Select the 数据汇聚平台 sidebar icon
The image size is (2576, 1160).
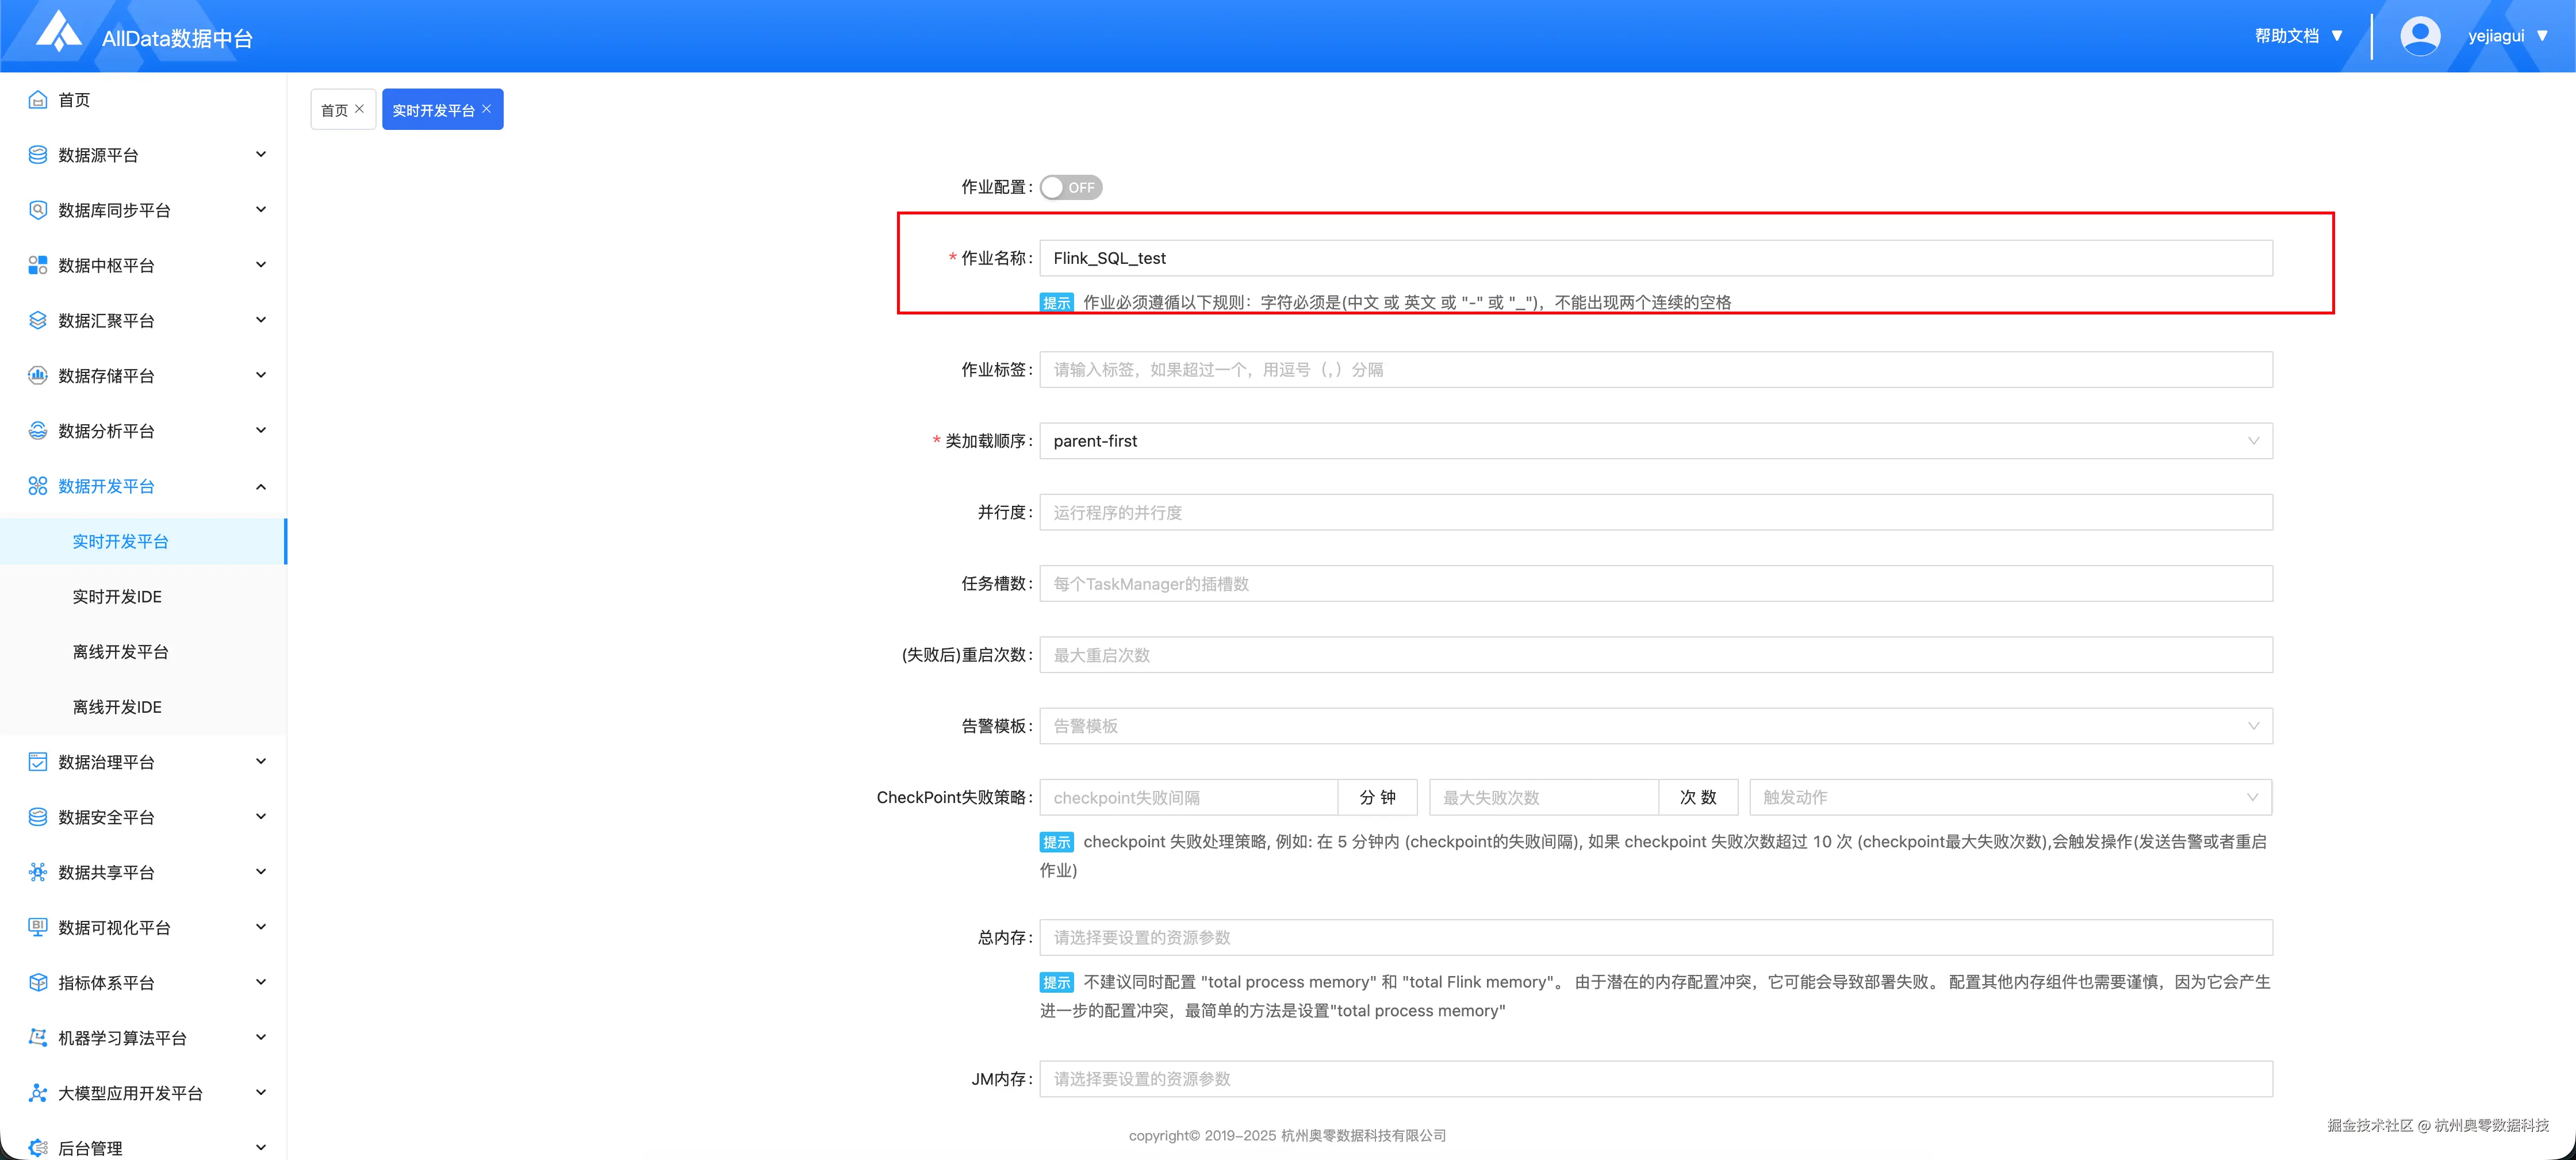pyautogui.click(x=37, y=320)
